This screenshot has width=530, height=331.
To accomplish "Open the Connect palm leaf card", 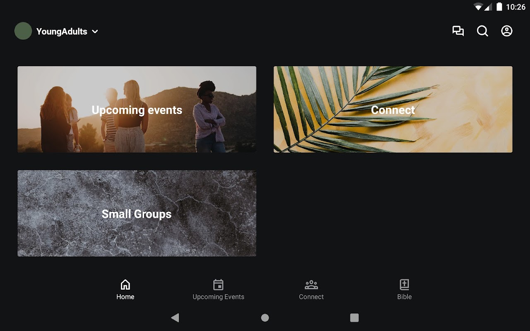I will 393,109.
